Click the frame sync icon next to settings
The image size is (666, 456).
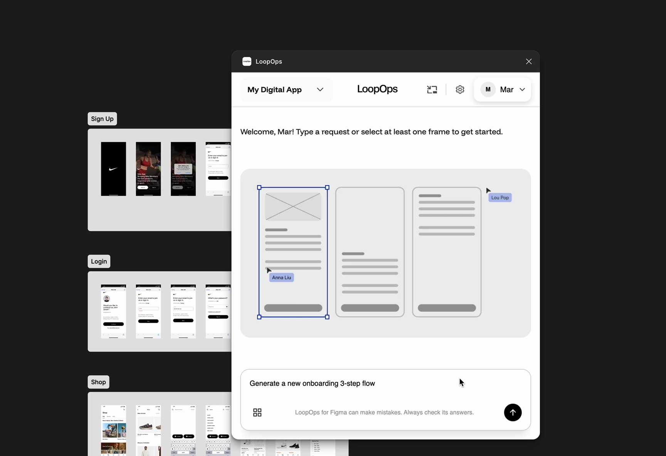pyautogui.click(x=432, y=89)
